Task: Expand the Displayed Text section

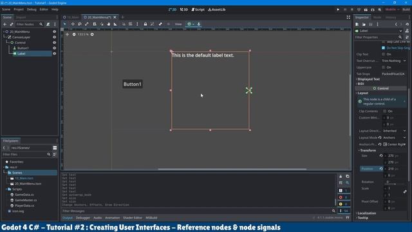Action: tap(368, 79)
